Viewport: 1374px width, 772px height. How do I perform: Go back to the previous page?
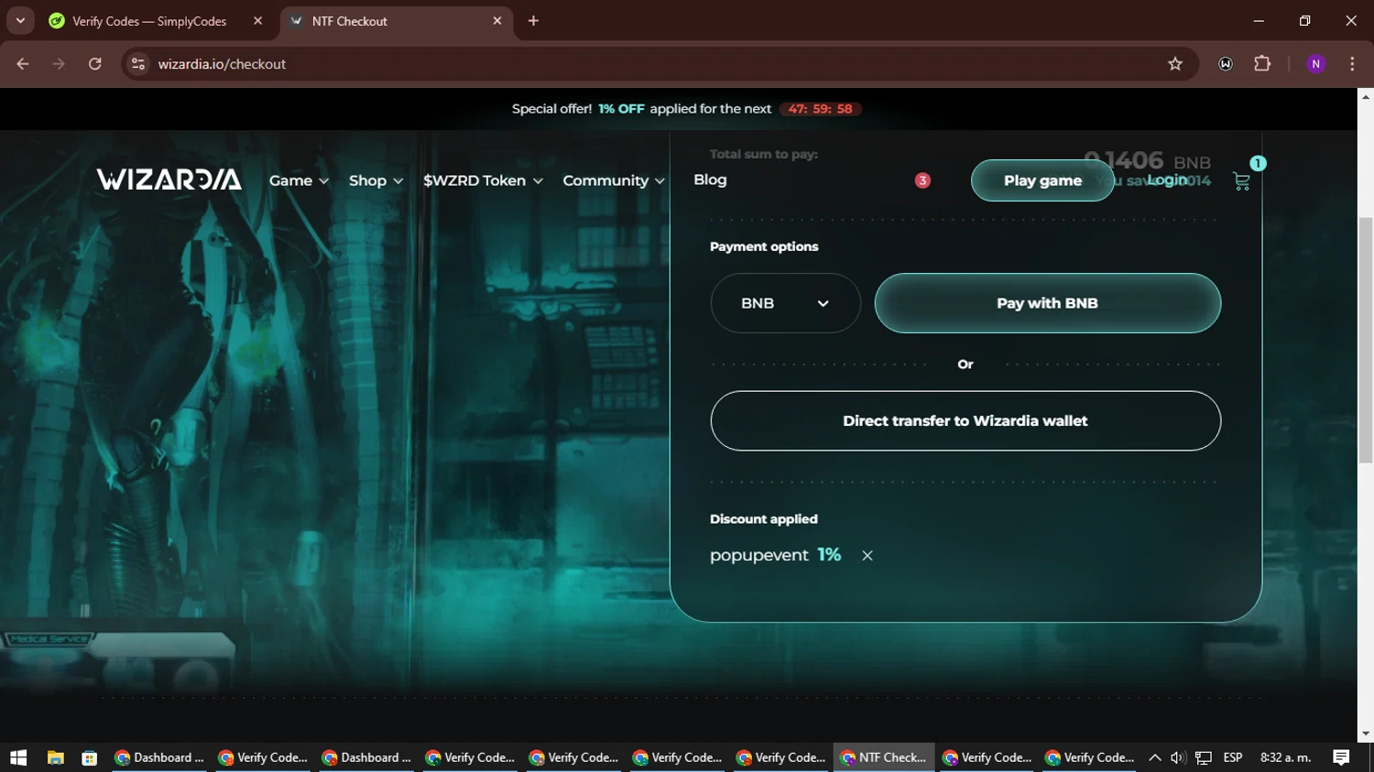[x=23, y=64]
